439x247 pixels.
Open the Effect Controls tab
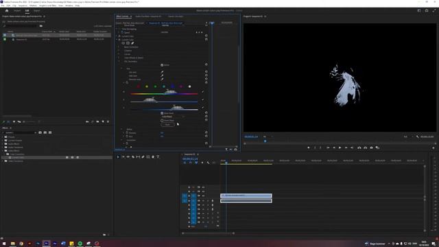(x=122, y=16)
